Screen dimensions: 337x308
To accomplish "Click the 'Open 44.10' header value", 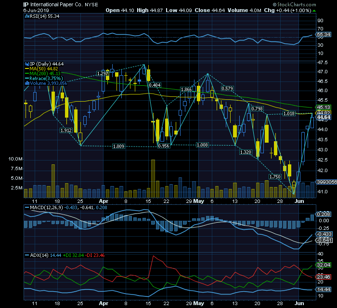I will 120,10.
